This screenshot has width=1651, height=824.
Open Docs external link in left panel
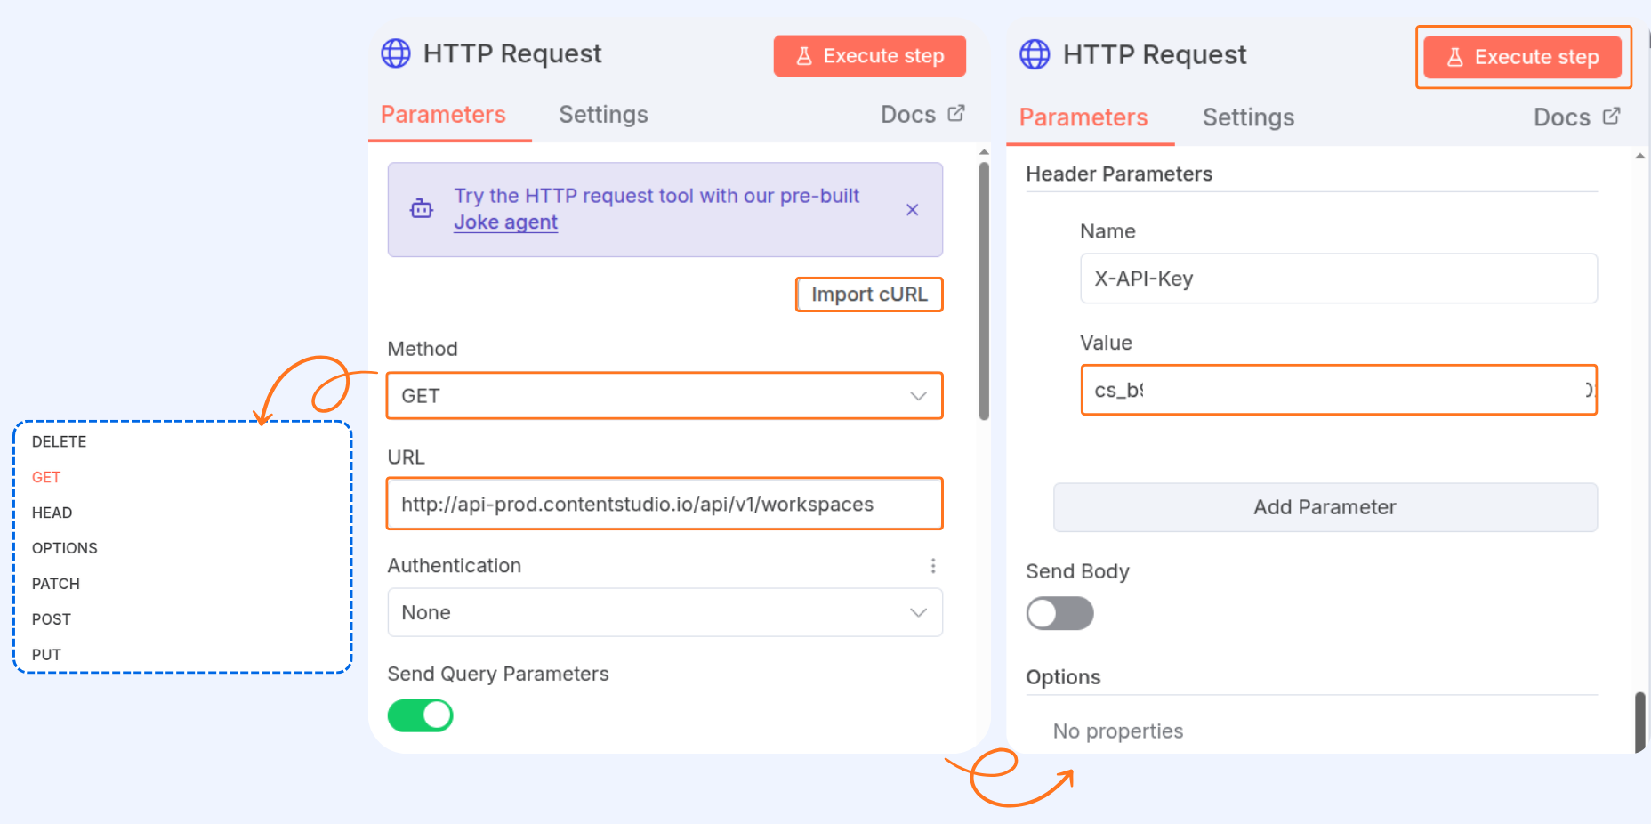coord(922,115)
